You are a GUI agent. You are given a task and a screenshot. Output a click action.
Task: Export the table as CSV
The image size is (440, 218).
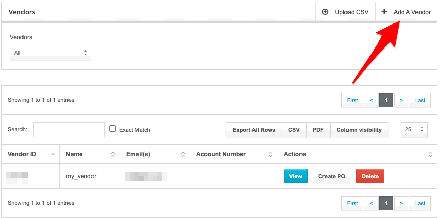pos(294,130)
